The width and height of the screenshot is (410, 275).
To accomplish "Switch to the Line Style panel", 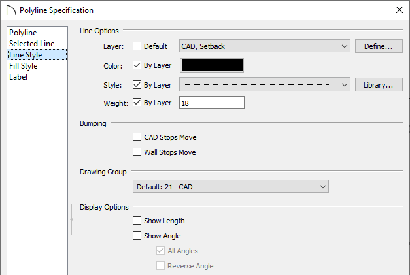I will [x=37, y=55].
